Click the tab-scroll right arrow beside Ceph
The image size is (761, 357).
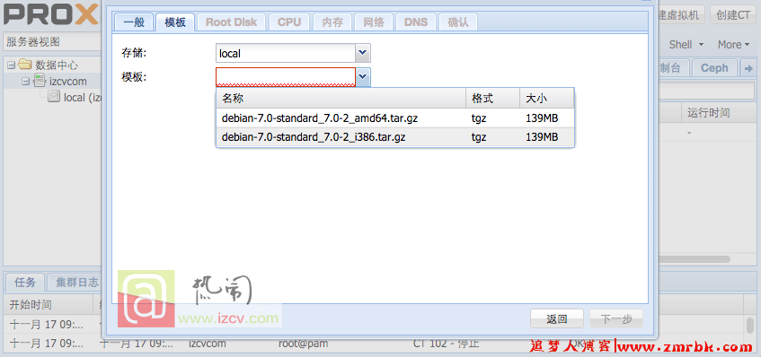click(x=748, y=68)
